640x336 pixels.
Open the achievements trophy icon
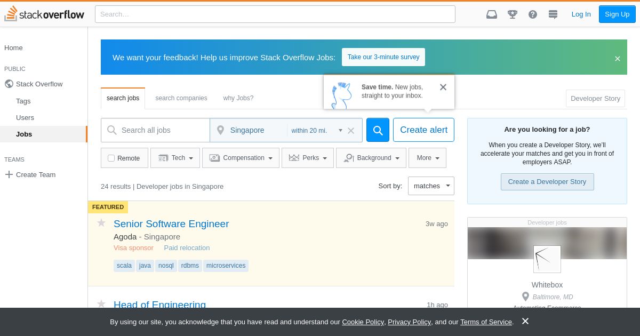(x=513, y=14)
